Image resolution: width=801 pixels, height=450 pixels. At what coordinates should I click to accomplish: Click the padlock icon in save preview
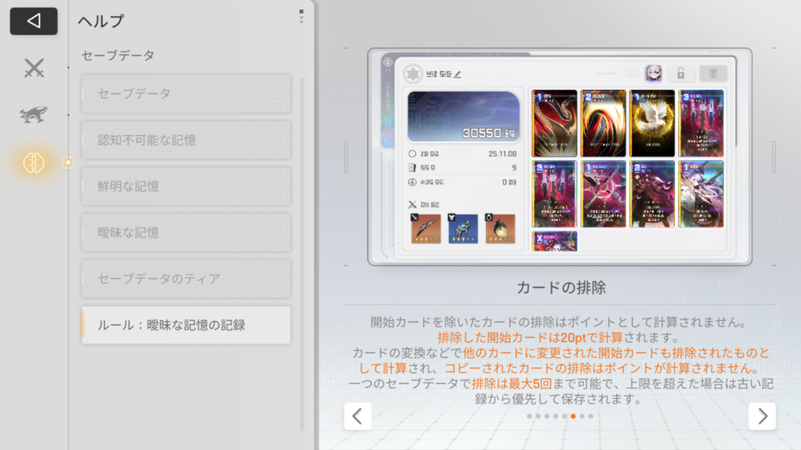point(681,73)
